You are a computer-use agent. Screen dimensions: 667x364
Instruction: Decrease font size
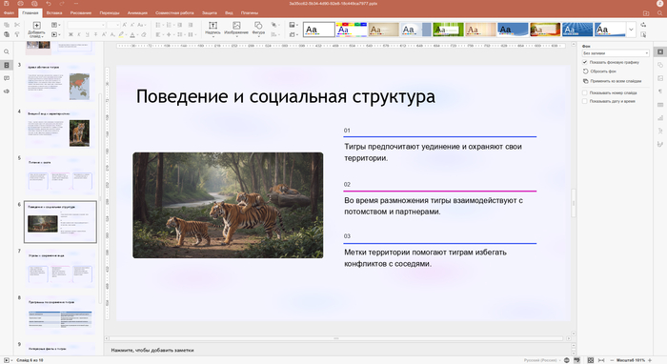(x=132, y=25)
